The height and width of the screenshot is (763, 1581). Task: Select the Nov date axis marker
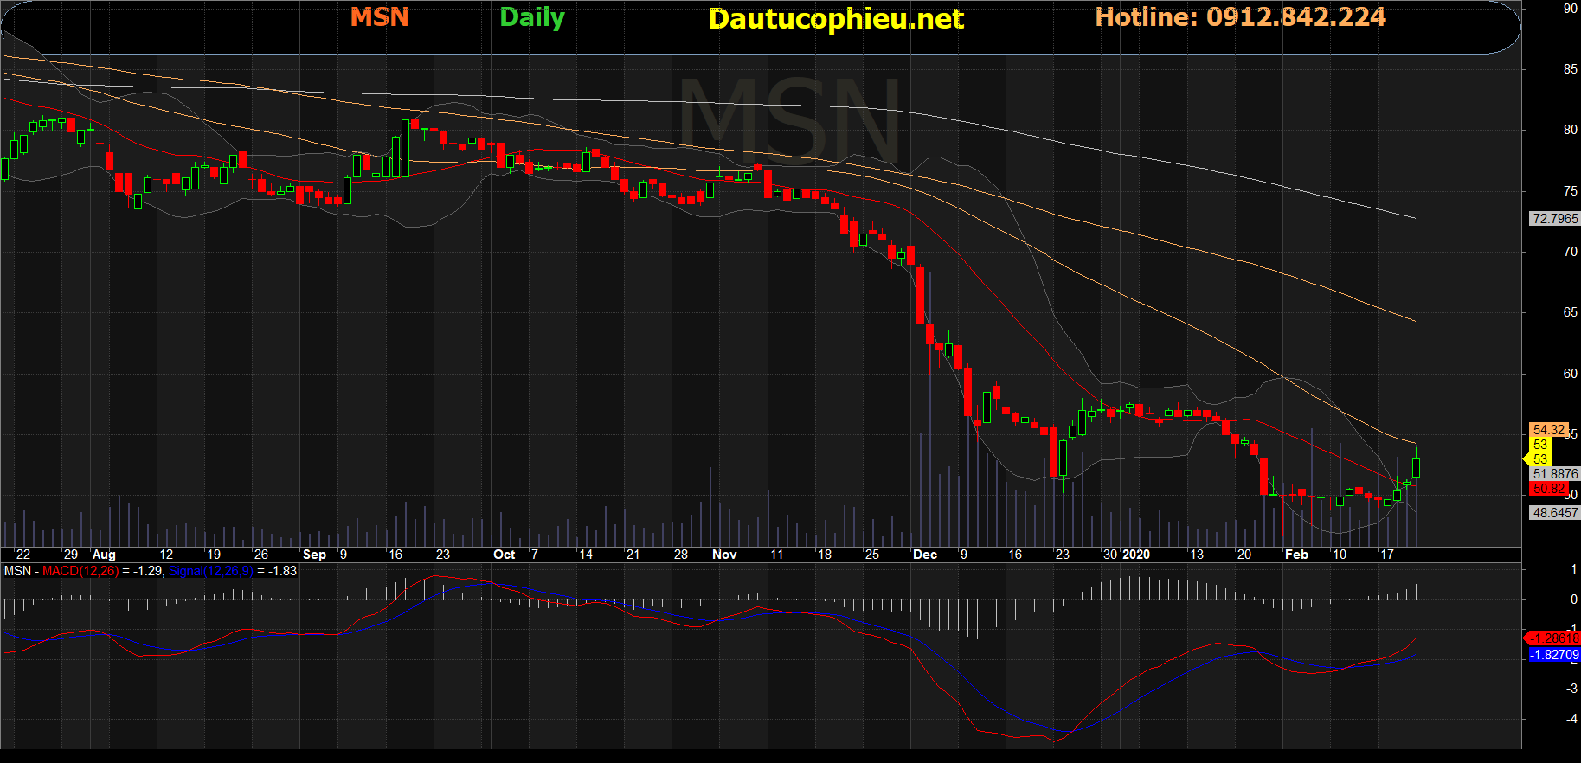pyautogui.click(x=724, y=555)
